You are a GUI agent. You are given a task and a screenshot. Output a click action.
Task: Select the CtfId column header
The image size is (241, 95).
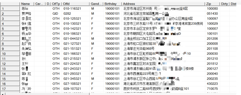click(x=76, y=4)
